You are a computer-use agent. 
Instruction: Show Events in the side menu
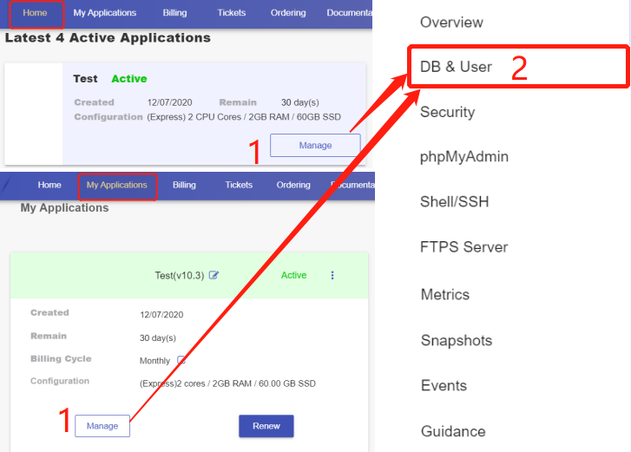444,386
